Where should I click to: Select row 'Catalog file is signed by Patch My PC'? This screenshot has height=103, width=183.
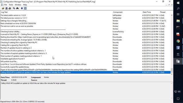pyautogui.click(x=85, y=45)
